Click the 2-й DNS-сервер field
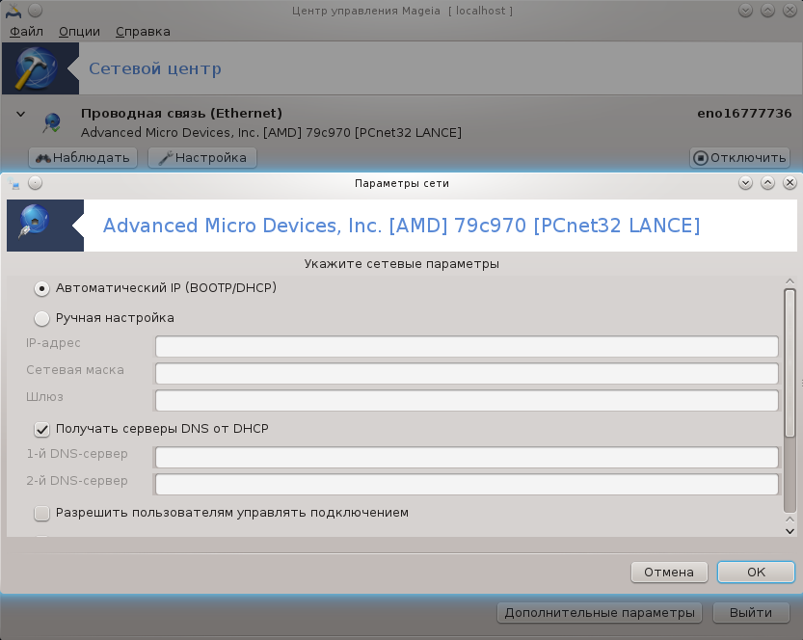 coord(467,485)
